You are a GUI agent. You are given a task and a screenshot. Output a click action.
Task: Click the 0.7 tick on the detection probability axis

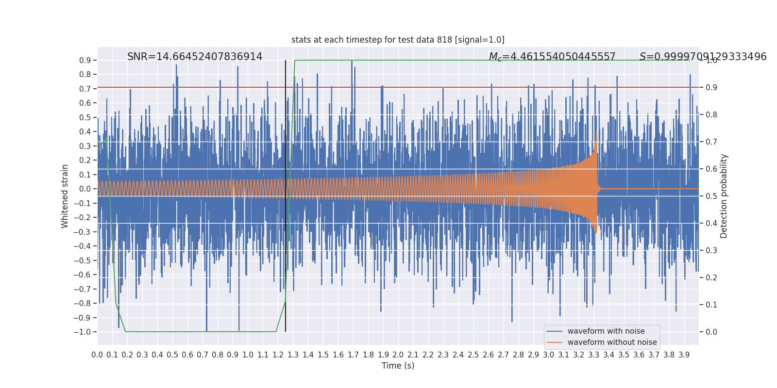tap(711, 142)
